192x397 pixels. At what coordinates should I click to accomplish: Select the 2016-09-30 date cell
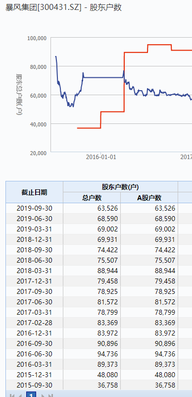pos(34,343)
